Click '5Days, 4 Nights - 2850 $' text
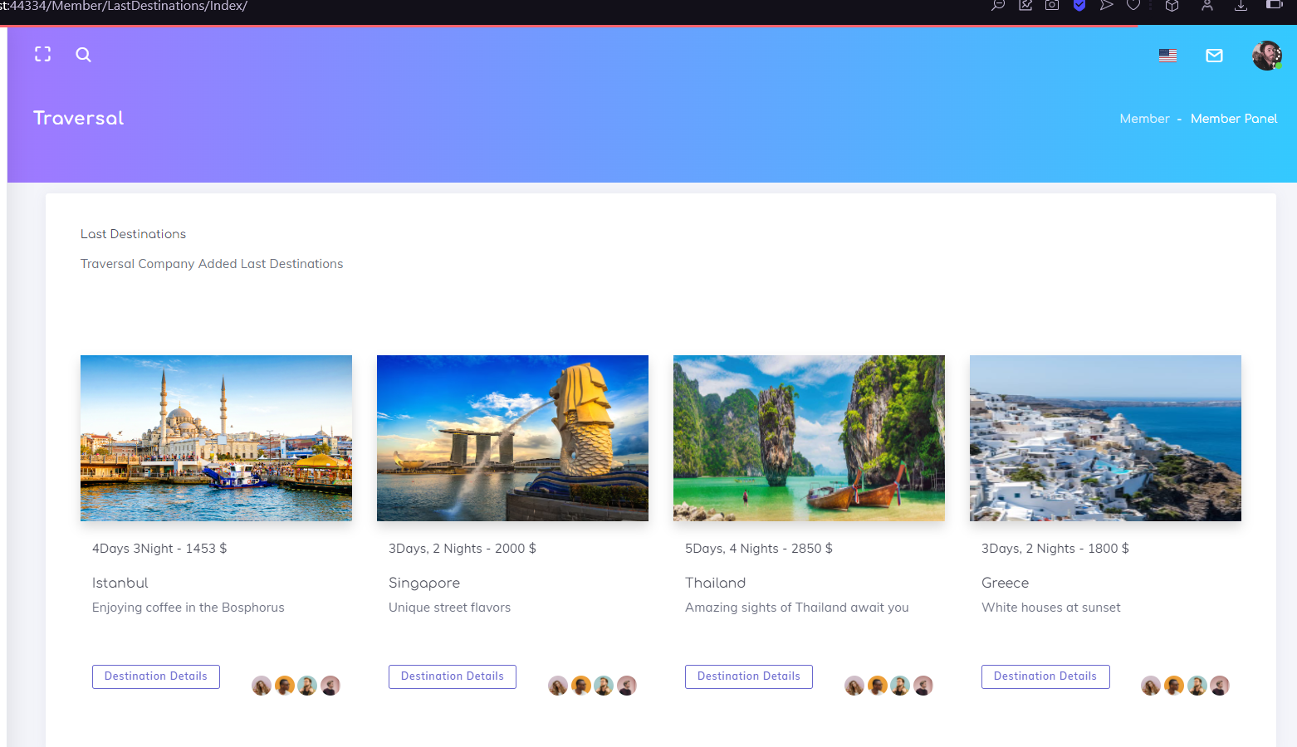 (759, 549)
